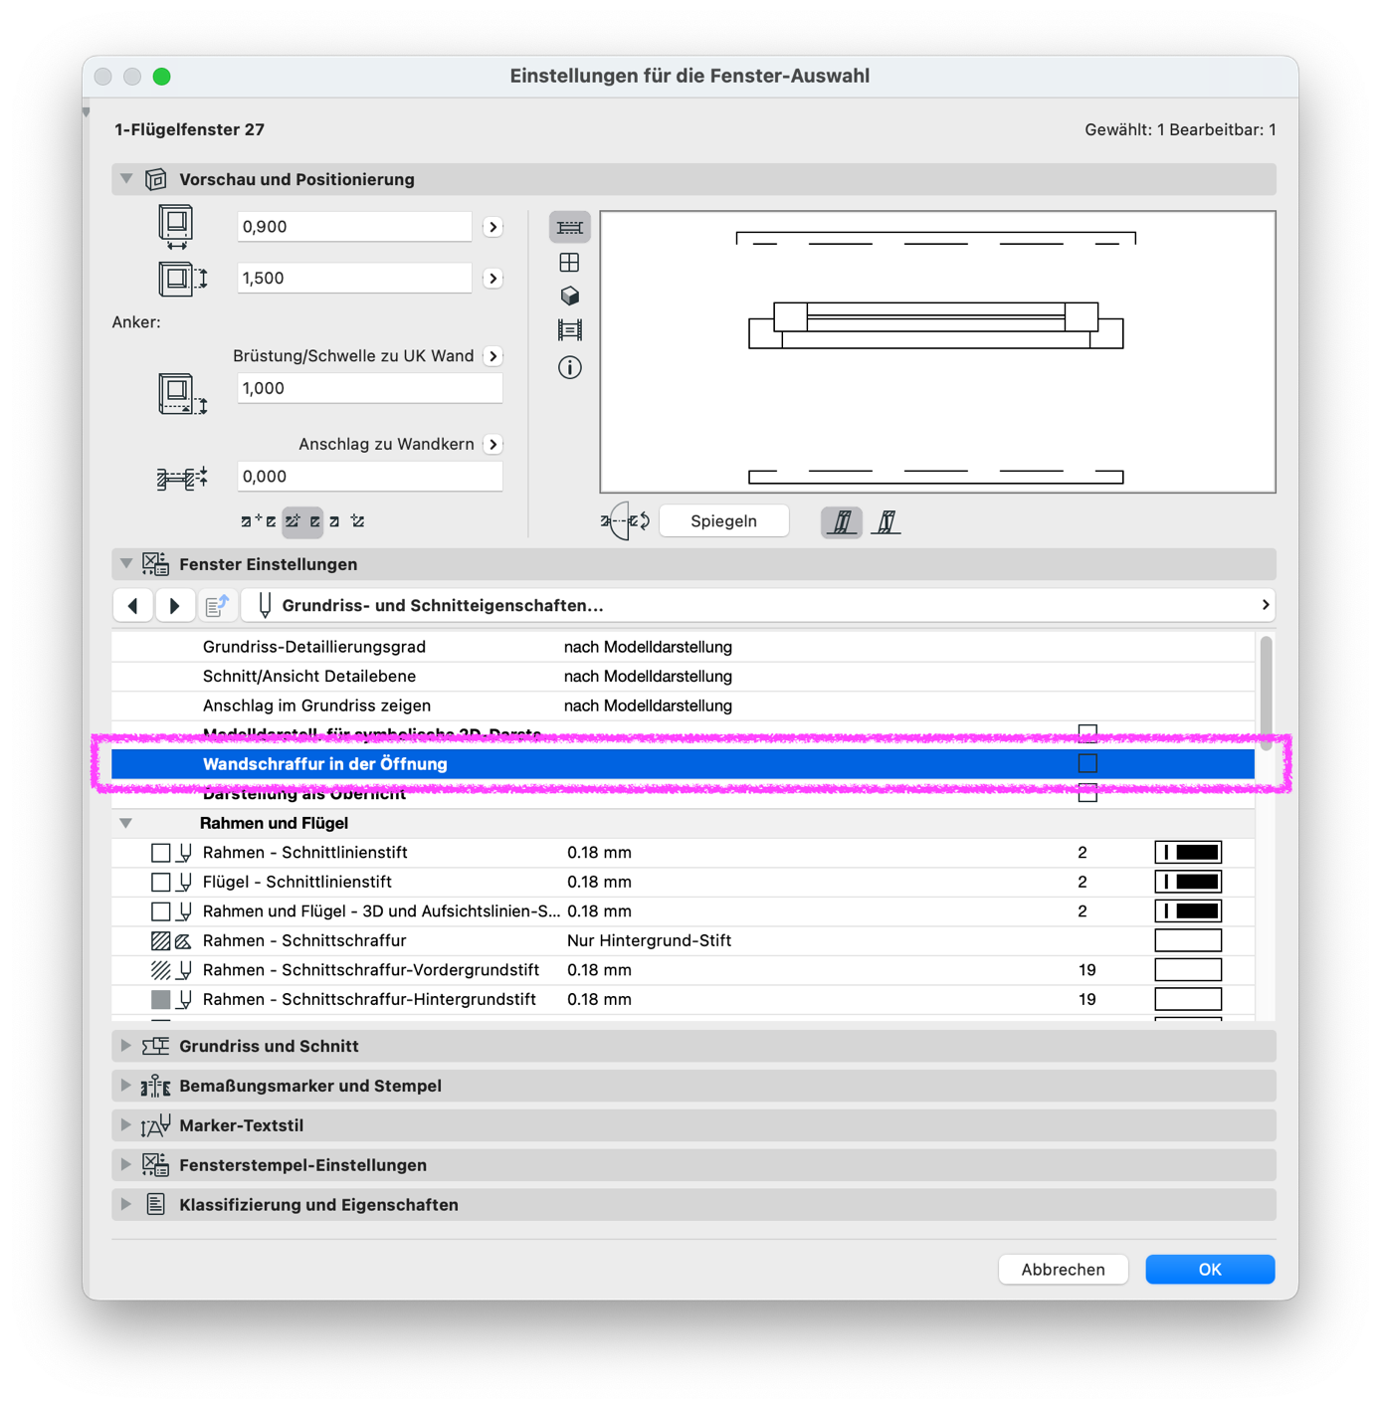Click Abbrechen to cancel

[x=1063, y=1270]
